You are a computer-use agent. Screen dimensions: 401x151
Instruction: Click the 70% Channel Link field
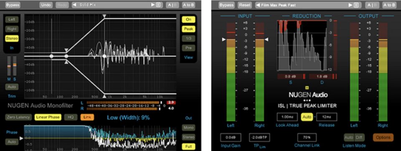(x=307, y=137)
